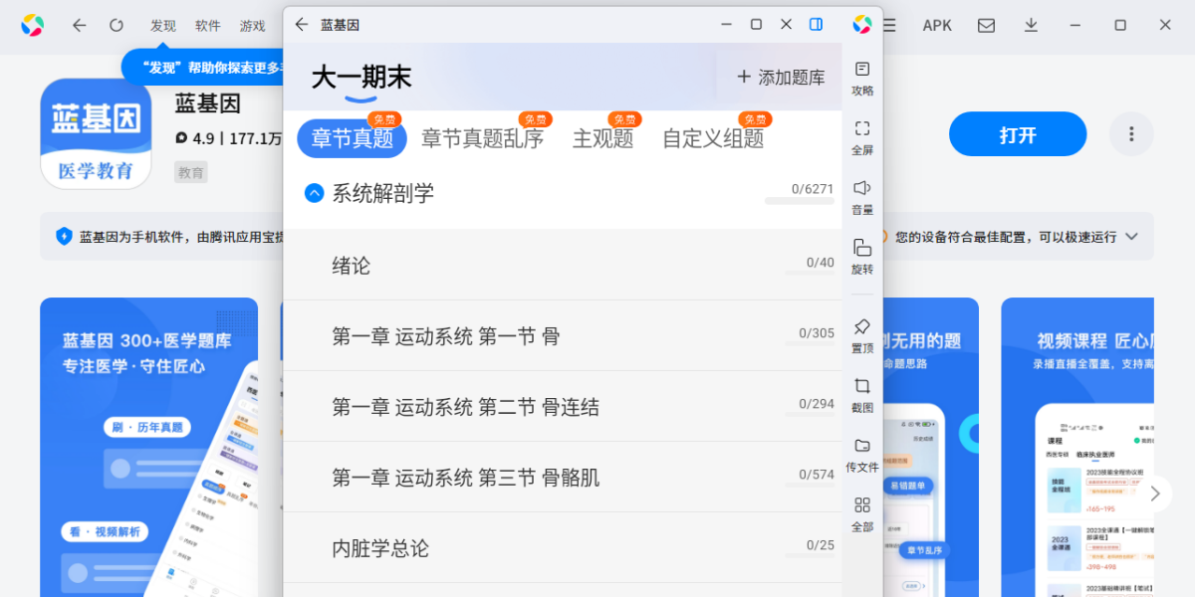Click 添加题库 to add question bank
Viewport: 1195px width, 597px height.
click(x=781, y=78)
